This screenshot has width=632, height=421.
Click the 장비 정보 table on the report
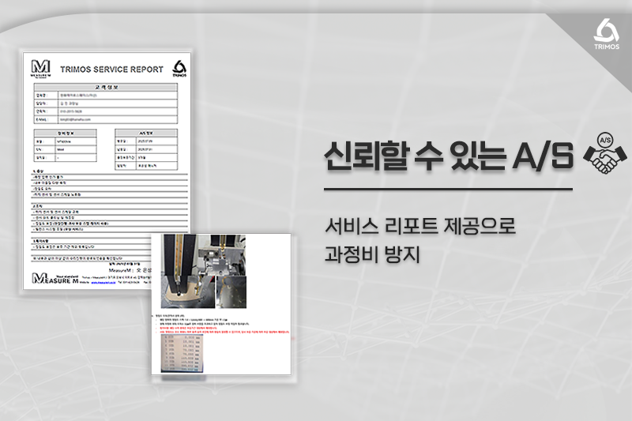pos(70,146)
